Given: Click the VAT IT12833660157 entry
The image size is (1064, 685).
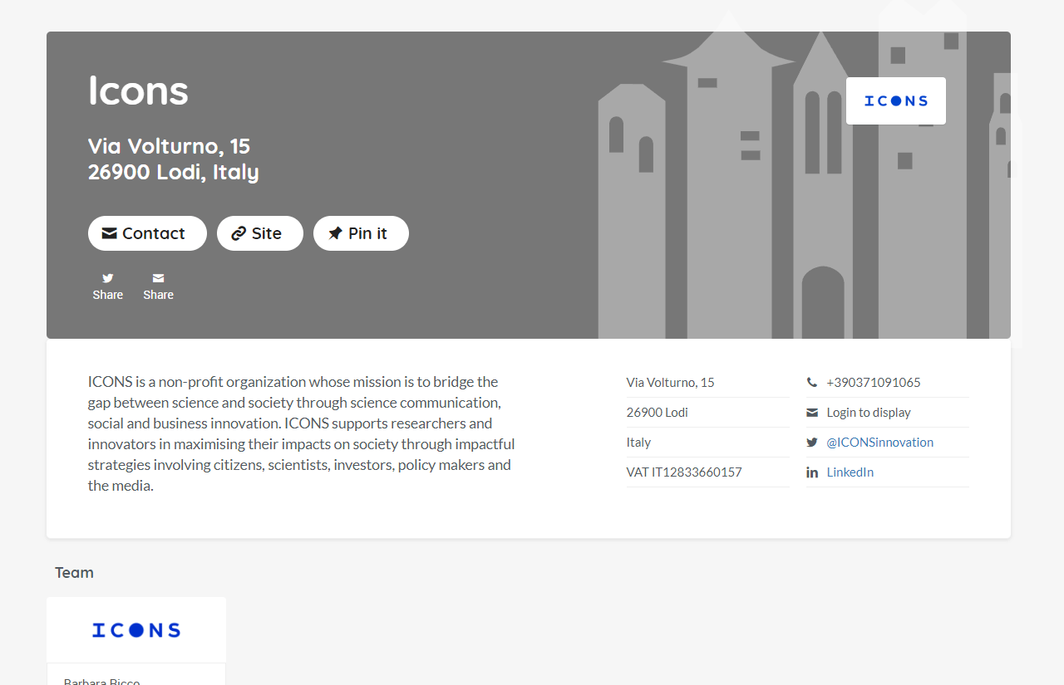Looking at the screenshot, I should click(x=684, y=472).
